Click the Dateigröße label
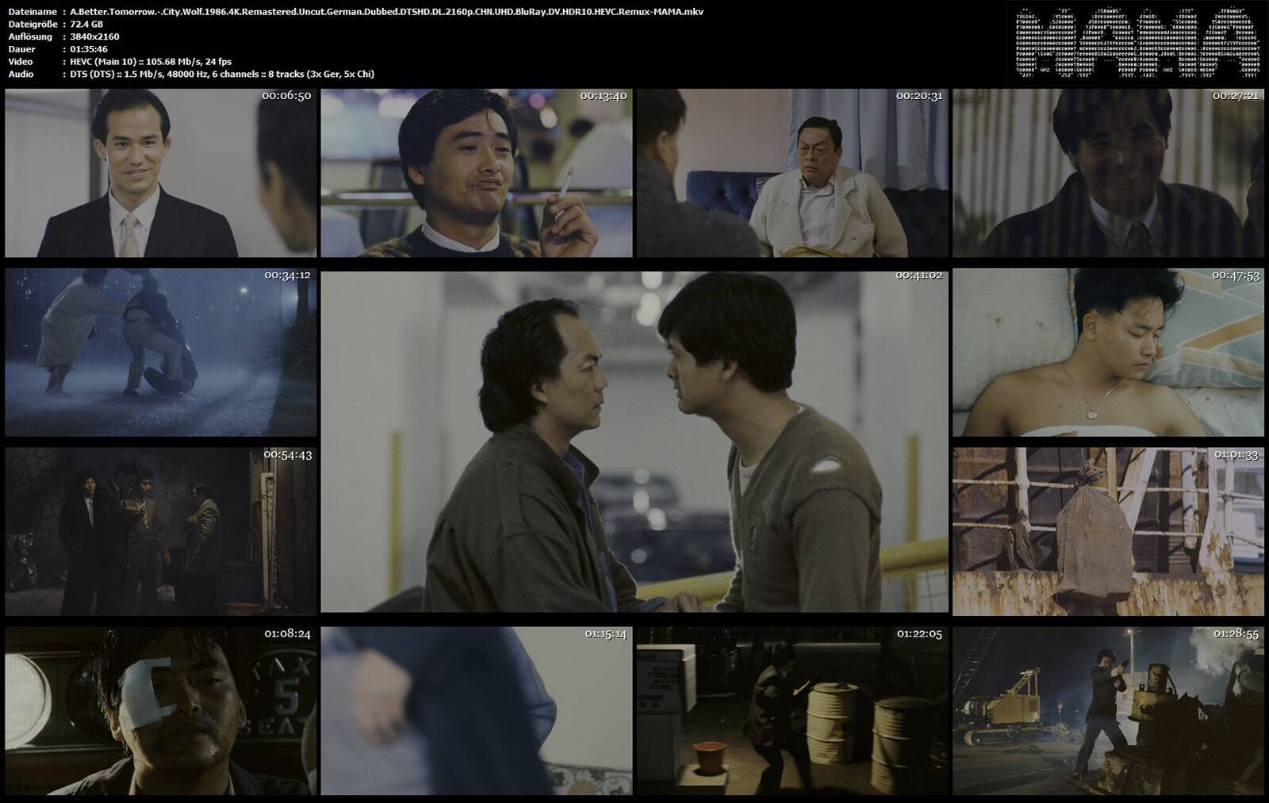The image size is (1269, 803). coord(32,24)
